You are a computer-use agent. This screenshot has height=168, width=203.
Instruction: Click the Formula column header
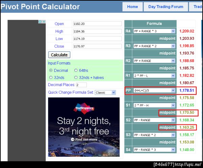click(x=154, y=24)
